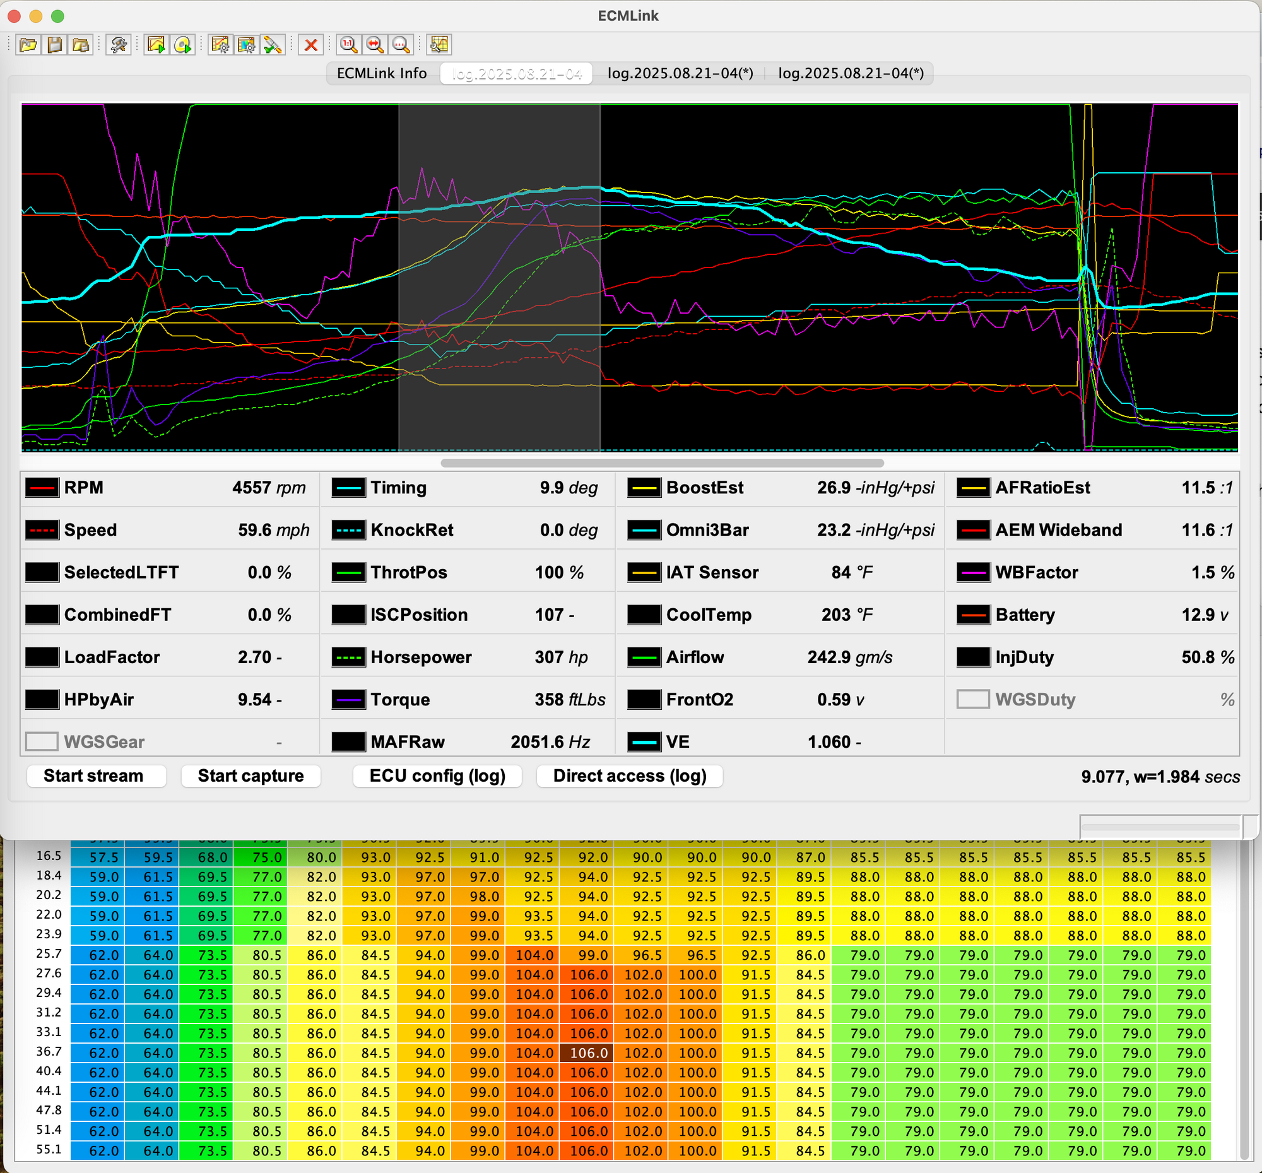Click the ISCPosition label

[x=419, y=615]
